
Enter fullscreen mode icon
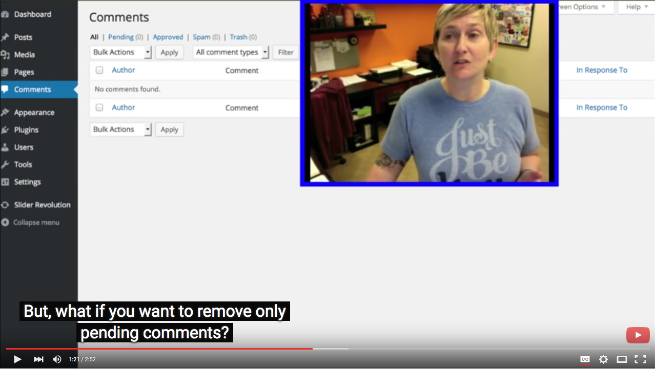[x=640, y=359]
